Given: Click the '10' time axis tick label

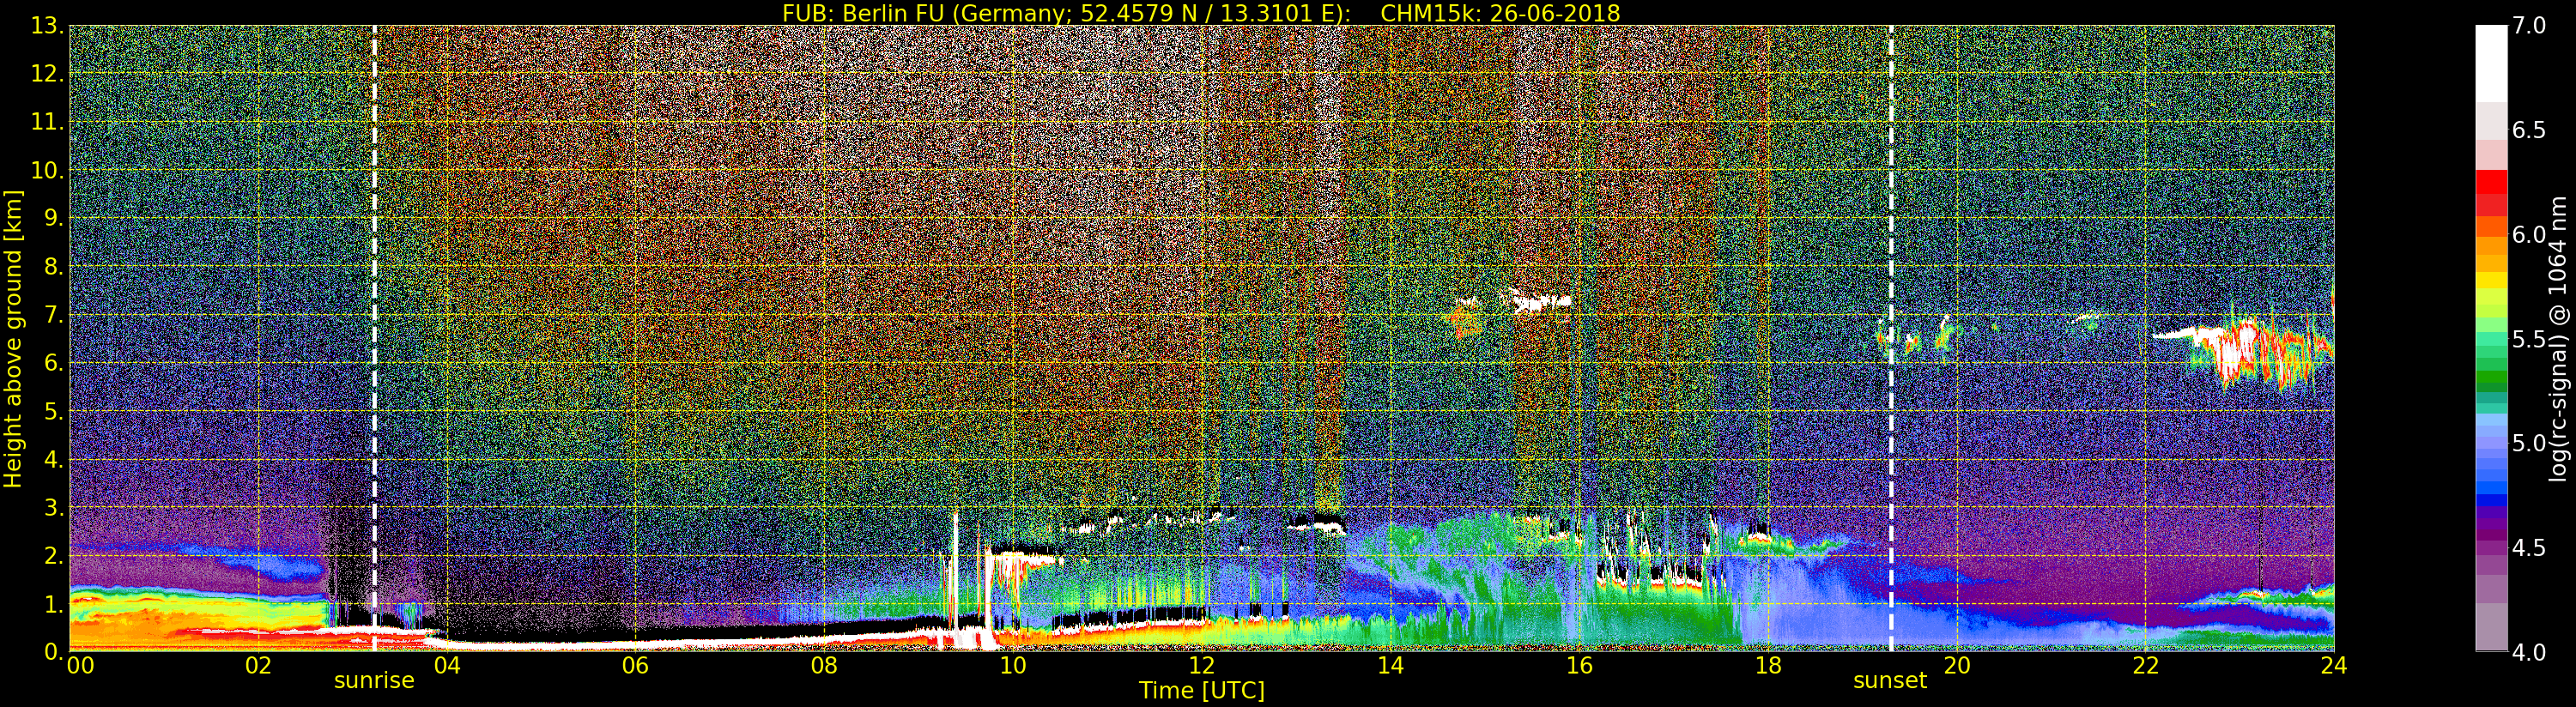Looking at the screenshot, I should pos(1013,666).
